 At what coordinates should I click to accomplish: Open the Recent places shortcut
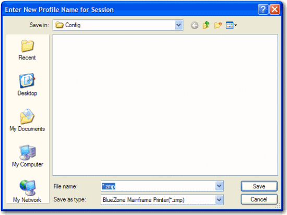[x=27, y=50]
